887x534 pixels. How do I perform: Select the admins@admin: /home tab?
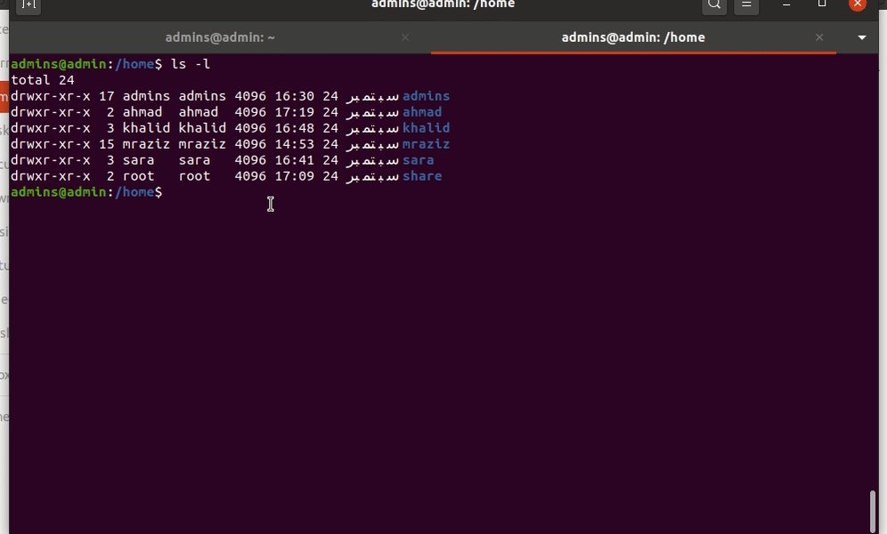[633, 37]
